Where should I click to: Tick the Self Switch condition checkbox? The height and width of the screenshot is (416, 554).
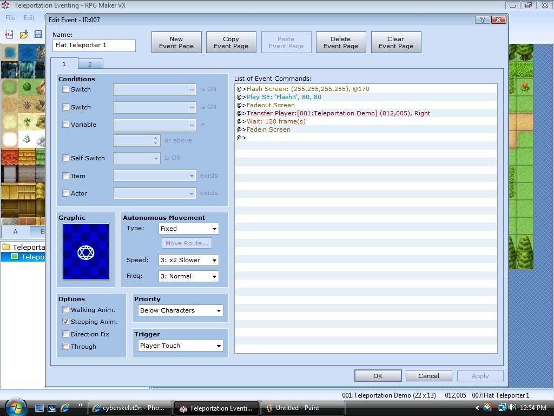point(65,158)
